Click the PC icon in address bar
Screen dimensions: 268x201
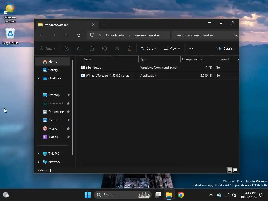92,35
